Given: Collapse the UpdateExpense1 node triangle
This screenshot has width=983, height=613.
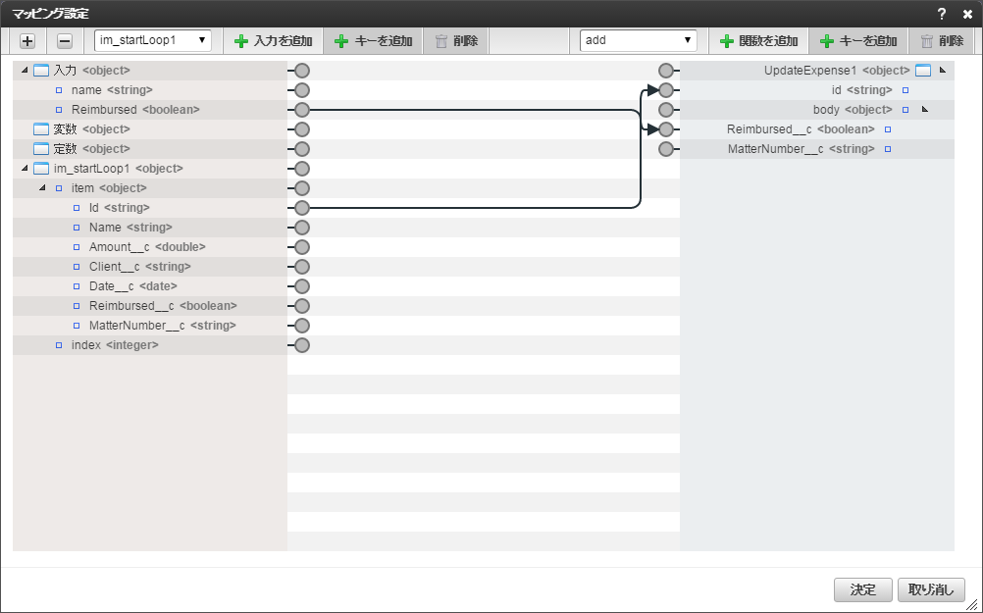Looking at the screenshot, I should 942,71.
